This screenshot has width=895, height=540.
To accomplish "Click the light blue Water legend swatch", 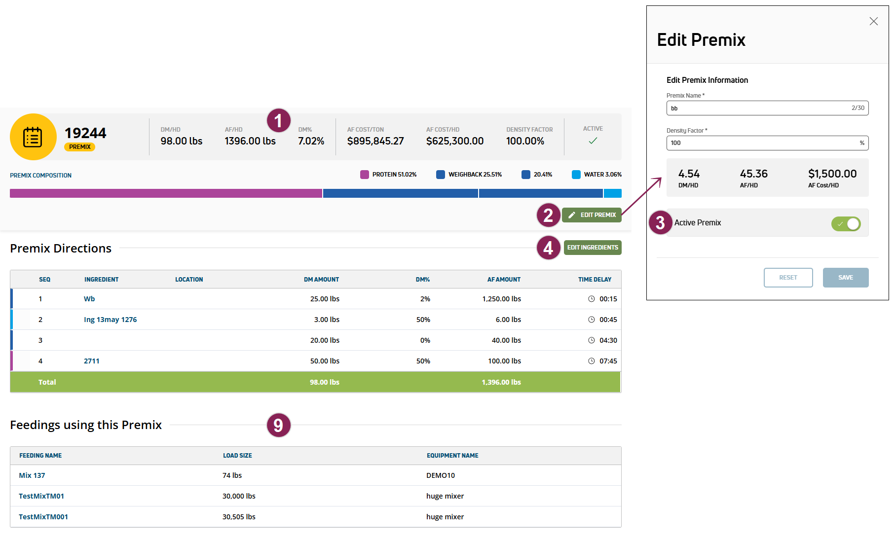I will tap(576, 175).
